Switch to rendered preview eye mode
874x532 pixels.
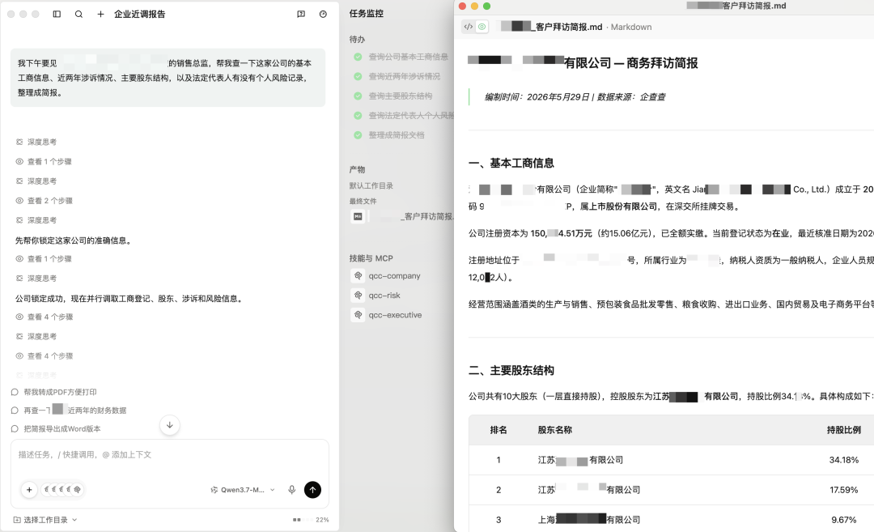pyautogui.click(x=482, y=26)
